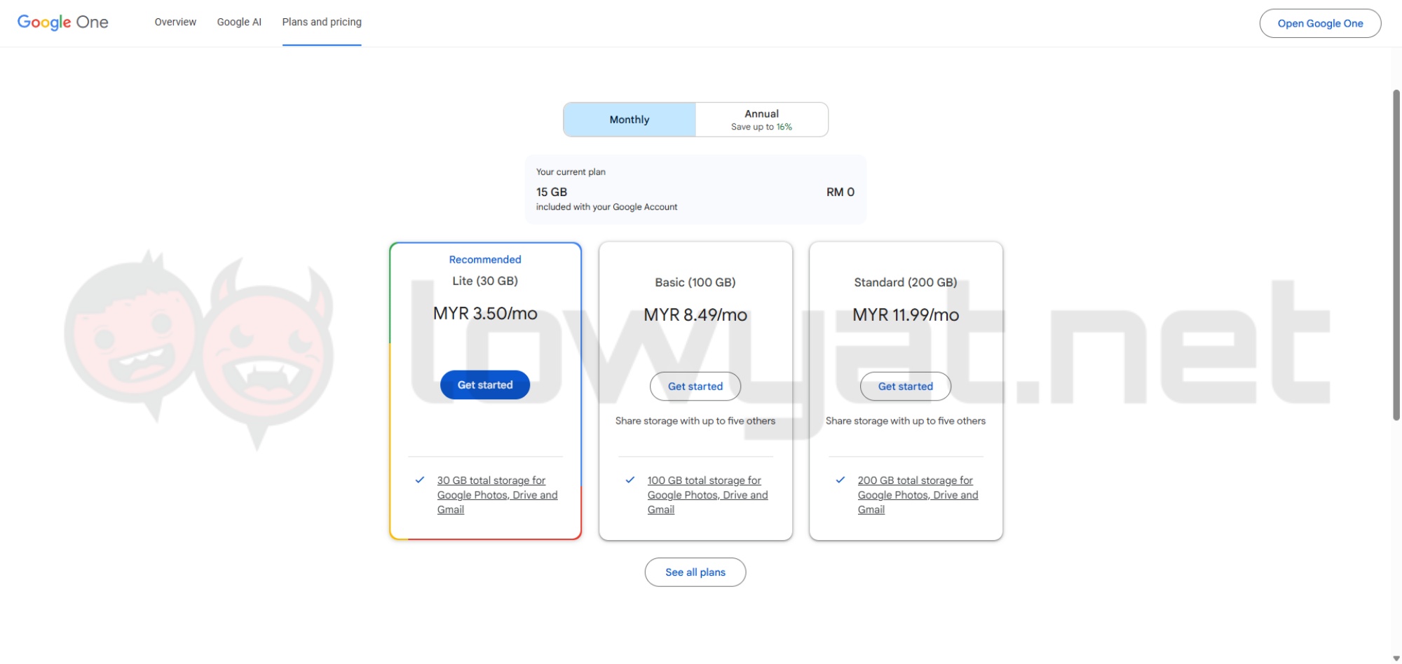
Task: Get started with Lite 30 GB plan
Action: point(485,385)
